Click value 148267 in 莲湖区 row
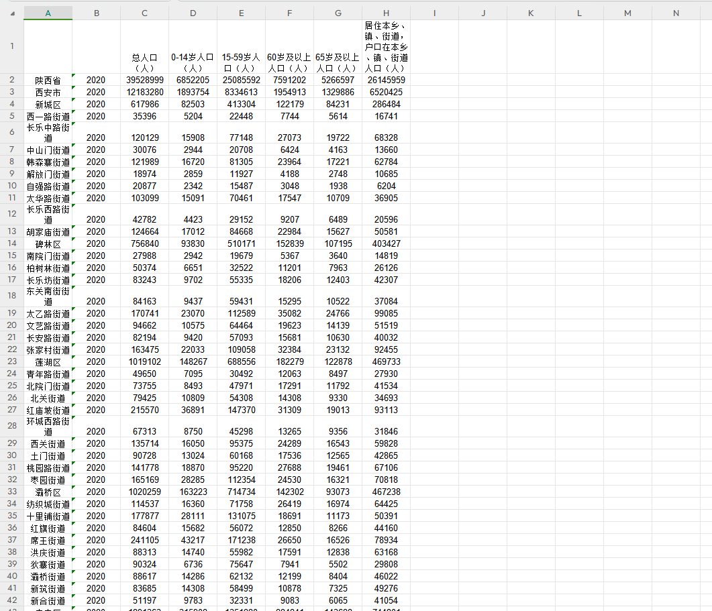Screen dimensions: 712x611 (193, 362)
